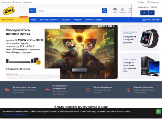
Task: Click 'Швидка відправка' heading
Action: pos(143,87)
